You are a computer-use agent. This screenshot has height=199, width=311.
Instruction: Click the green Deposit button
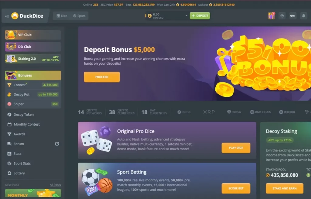(x=200, y=16)
